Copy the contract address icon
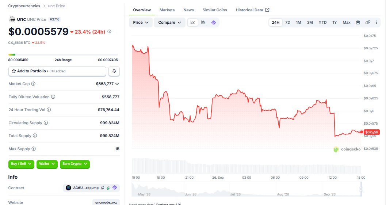386x205 pixels. coord(103,188)
